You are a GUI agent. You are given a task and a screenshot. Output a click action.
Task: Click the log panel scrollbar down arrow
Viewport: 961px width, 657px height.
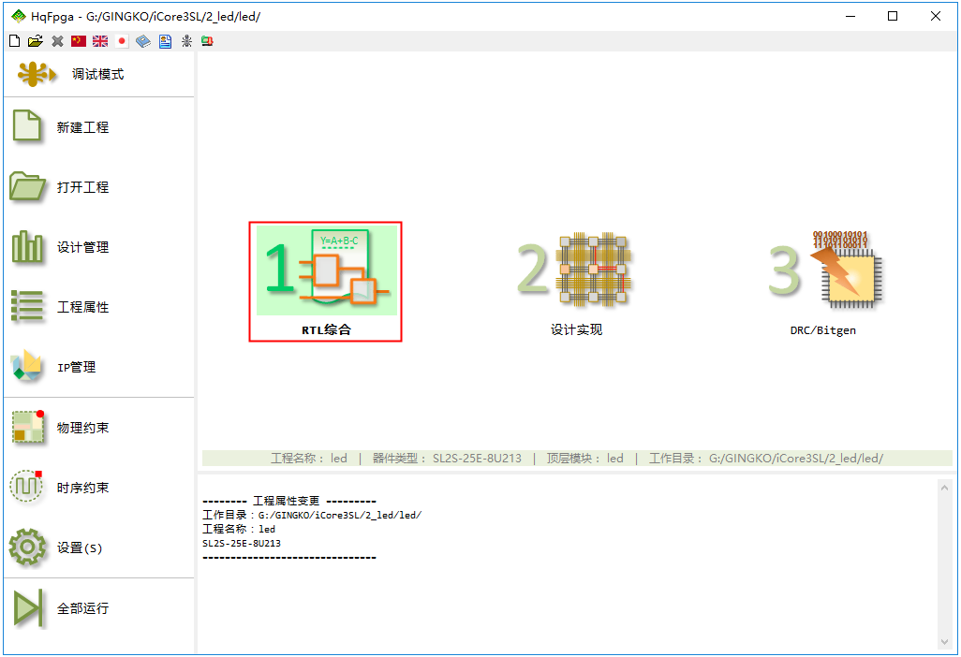pyautogui.click(x=944, y=642)
